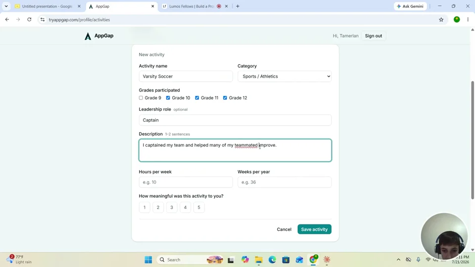Open the red starburst app in taskbar
Screen dimensions: 475x267
click(x=327, y=260)
